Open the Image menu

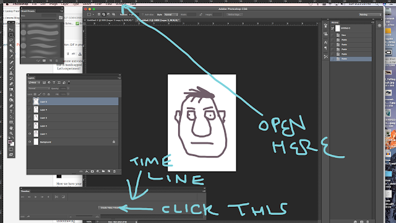pyautogui.click(x=53, y=4)
